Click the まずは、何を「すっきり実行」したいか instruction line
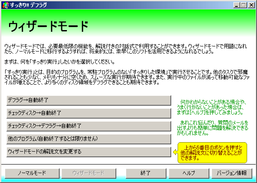 [x=59, y=62]
